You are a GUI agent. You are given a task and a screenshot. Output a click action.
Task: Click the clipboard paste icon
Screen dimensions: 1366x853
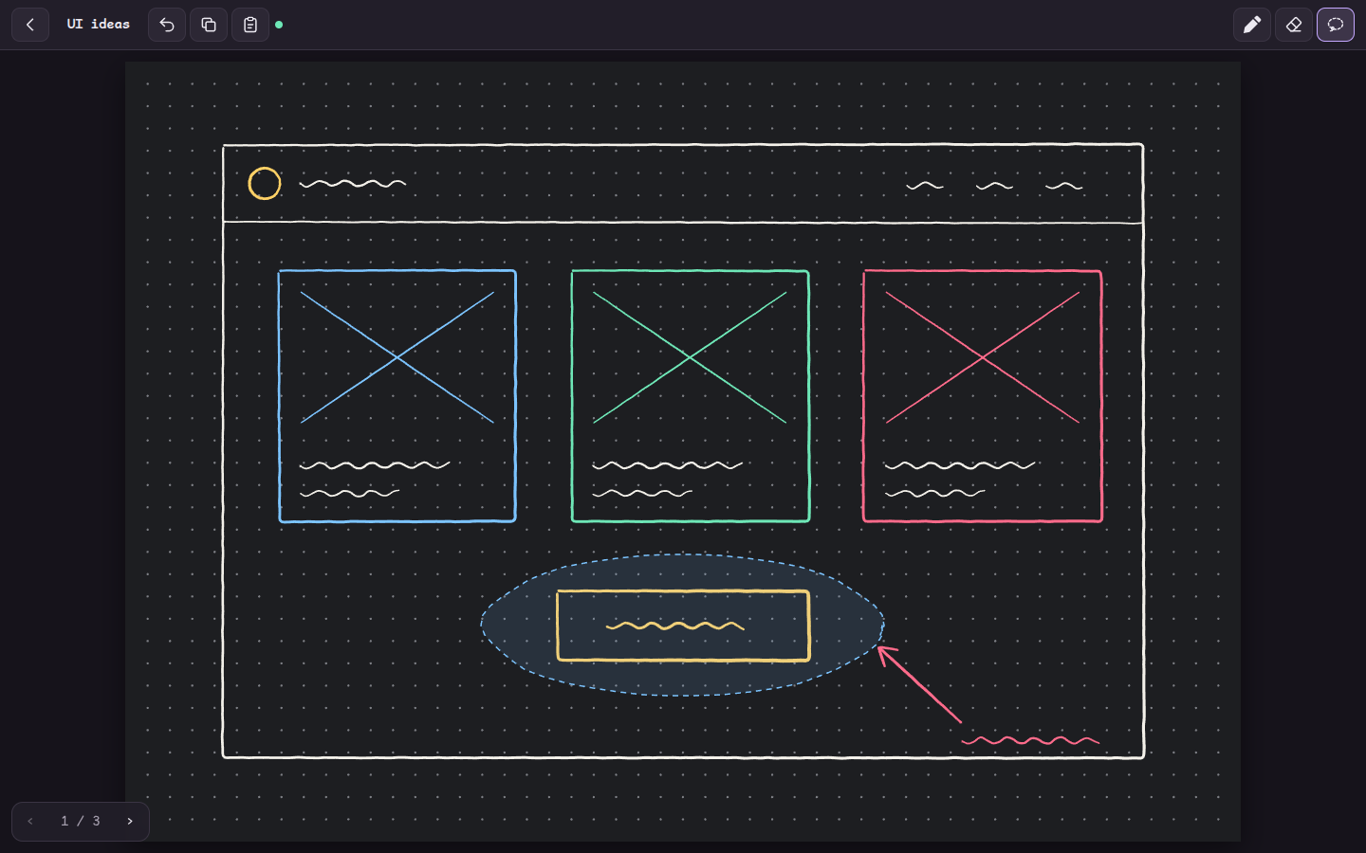[250, 25]
